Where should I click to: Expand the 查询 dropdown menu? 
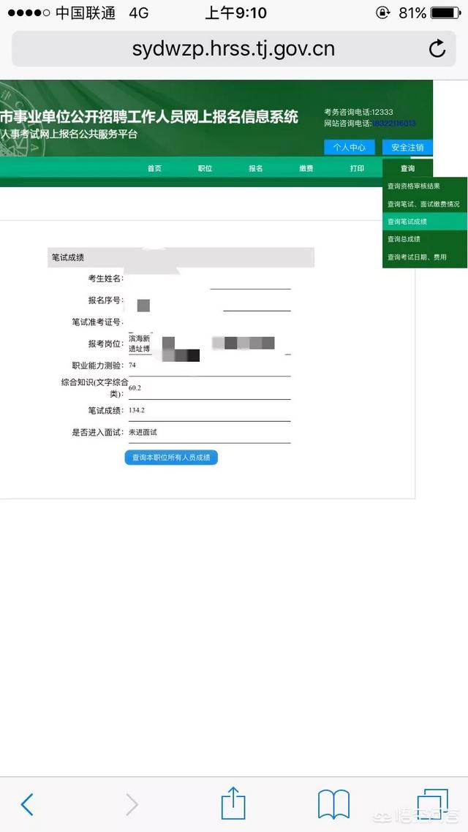(407, 168)
